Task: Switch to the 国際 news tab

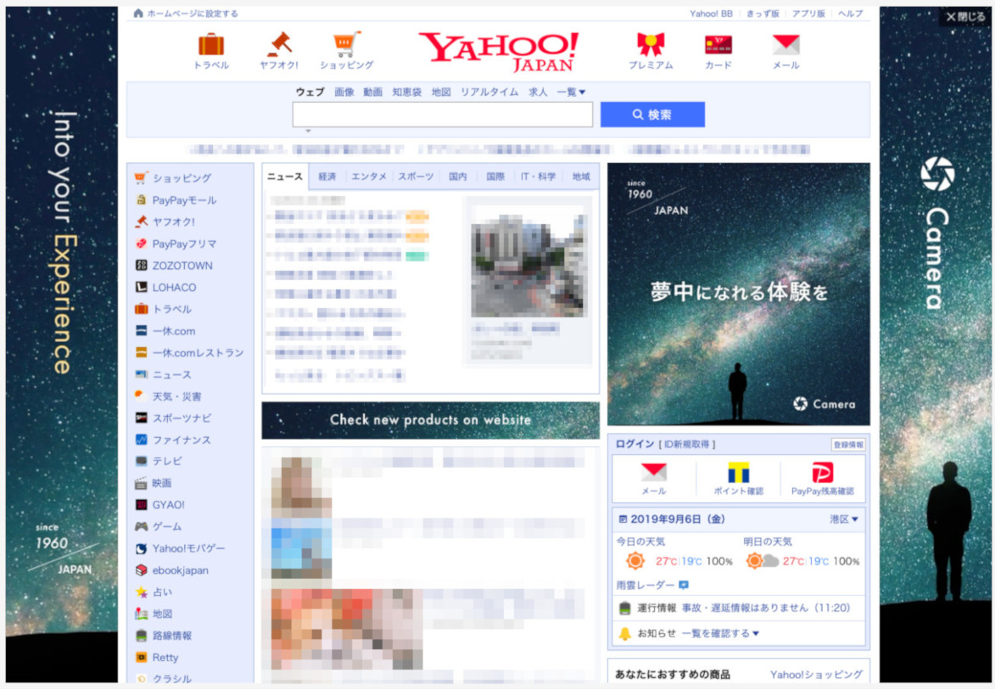Action: click(495, 177)
